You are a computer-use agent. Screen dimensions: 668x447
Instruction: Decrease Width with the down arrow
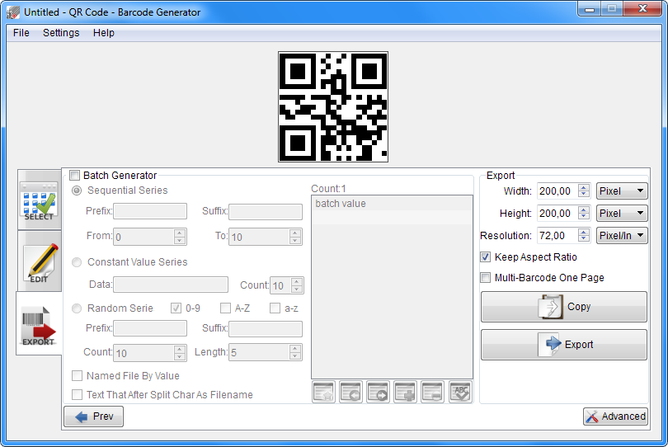click(x=584, y=195)
